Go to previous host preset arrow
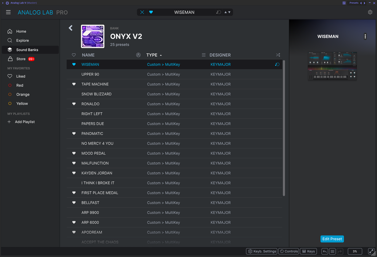The height and width of the screenshot is (257, 377). pos(361,3)
